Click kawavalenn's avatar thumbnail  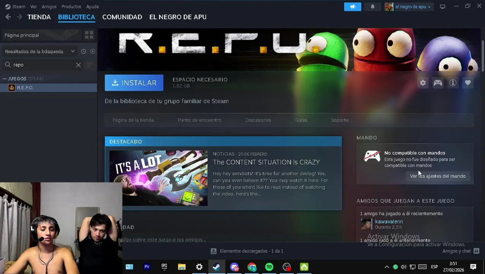click(366, 224)
